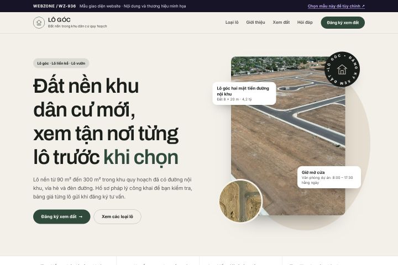Click the Giờ mở cửa info card
The width and height of the screenshot is (398, 265).
tap(329, 177)
